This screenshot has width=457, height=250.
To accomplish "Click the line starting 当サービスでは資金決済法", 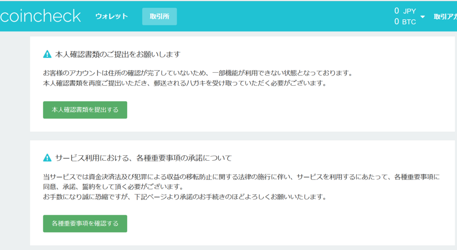I will [x=241, y=177].
